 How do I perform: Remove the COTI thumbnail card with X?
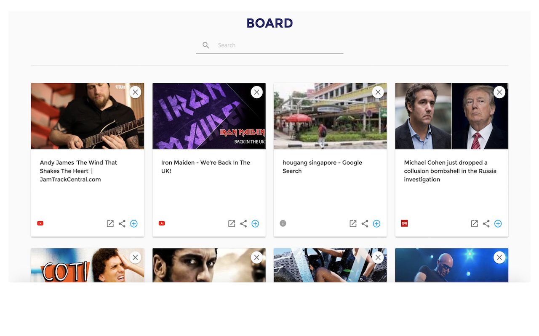click(135, 257)
